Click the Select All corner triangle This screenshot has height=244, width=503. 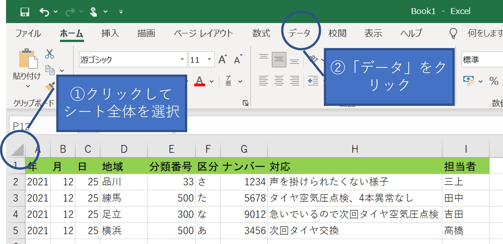tap(18, 150)
